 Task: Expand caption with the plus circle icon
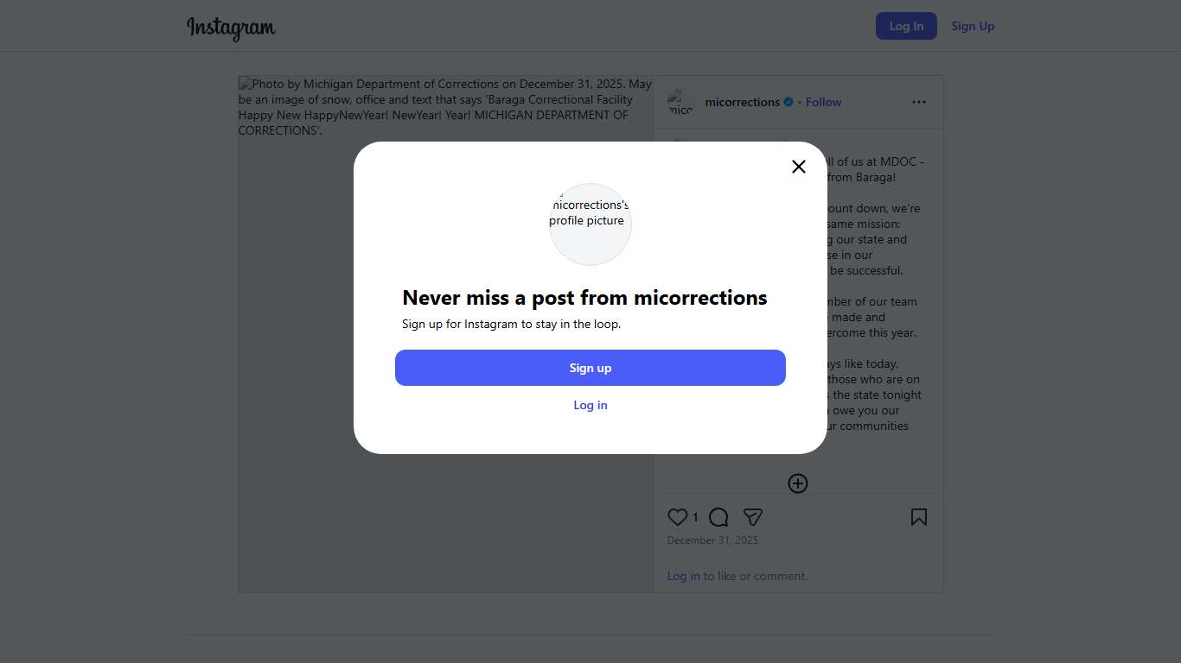(x=798, y=483)
